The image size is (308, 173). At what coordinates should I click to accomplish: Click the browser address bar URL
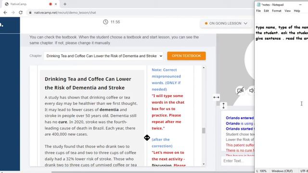pos(65,12)
